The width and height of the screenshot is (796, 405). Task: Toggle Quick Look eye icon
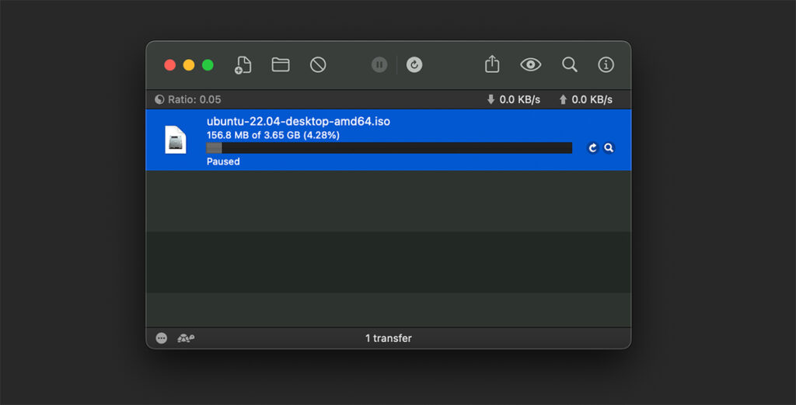pyautogui.click(x=530, y=65)
